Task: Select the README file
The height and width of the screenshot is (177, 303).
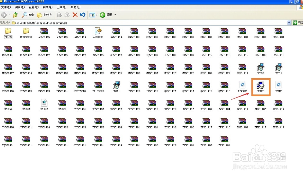Action: click(x=242, y=87)
